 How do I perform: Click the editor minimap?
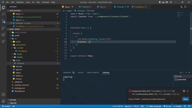click(183, 15)
